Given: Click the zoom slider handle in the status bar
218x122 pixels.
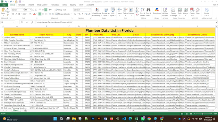Looking at the screenshot, I should [x=203, y=114].
